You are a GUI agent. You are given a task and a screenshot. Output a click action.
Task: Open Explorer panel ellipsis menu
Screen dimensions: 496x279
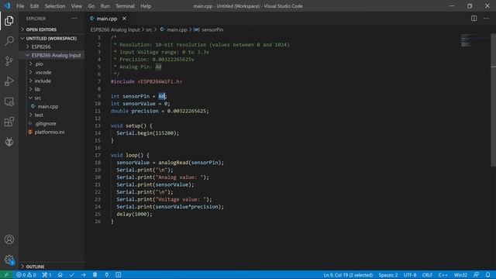pyautogui.click(x=74, y=19)
